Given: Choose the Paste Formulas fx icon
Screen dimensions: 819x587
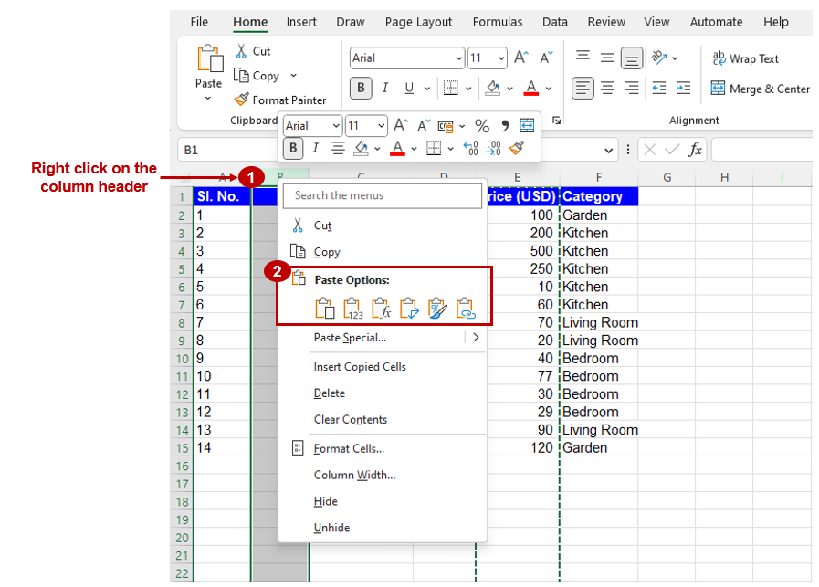Looking at the screenshot, I should coord(382,309).
